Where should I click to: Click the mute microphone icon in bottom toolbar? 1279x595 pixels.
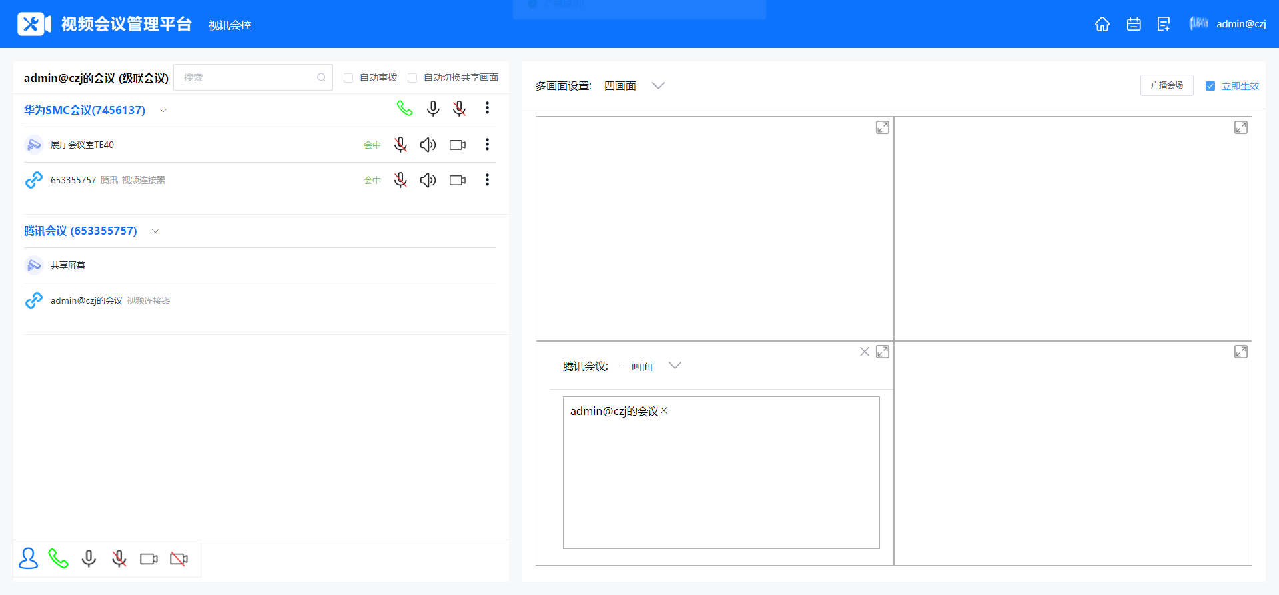(119, 558)
